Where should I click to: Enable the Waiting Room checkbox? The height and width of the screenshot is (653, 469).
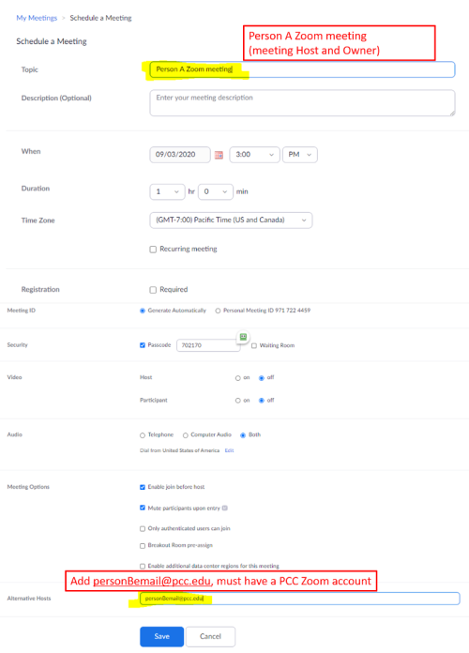pyautogui.click(x=254, y=345)
